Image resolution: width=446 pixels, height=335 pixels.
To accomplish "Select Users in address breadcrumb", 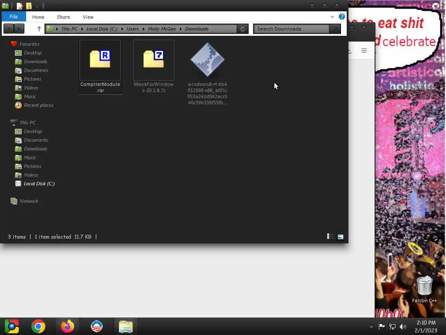I will [x=132, y=29].
